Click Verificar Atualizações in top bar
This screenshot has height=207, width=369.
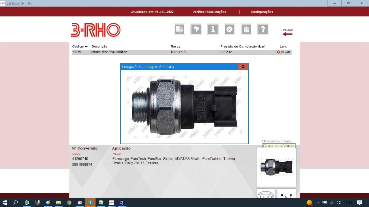point(210,12)
